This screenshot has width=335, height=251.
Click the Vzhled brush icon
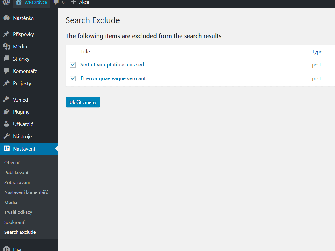[x=7, y=99]
